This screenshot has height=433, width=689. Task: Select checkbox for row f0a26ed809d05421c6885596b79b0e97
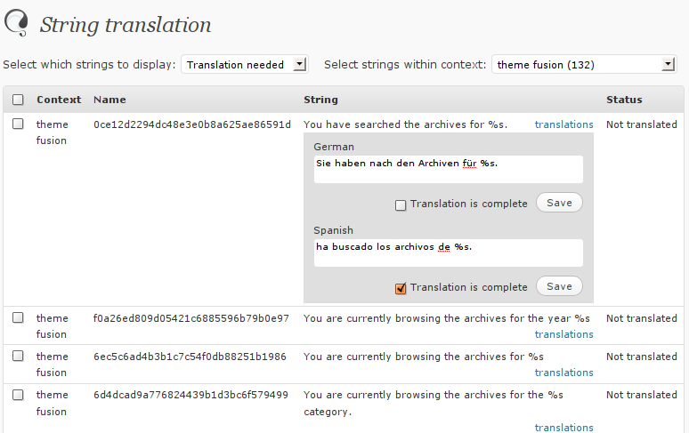[18, 318]
